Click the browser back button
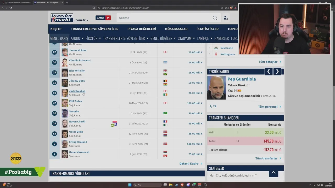The width and height of the screenshot is (335, 188). (x=3, y=8)
